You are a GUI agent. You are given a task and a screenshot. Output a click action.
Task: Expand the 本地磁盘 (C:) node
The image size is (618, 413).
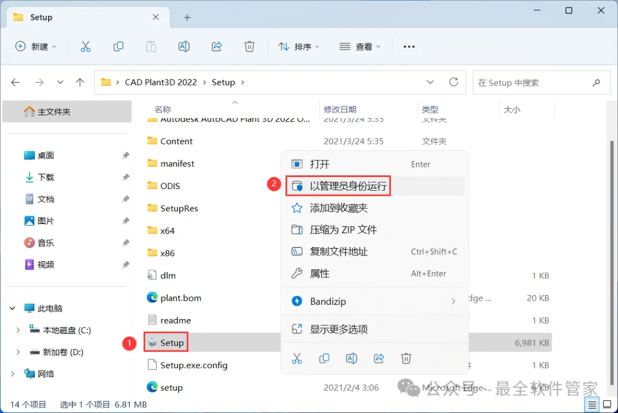(x=18, y=330)
